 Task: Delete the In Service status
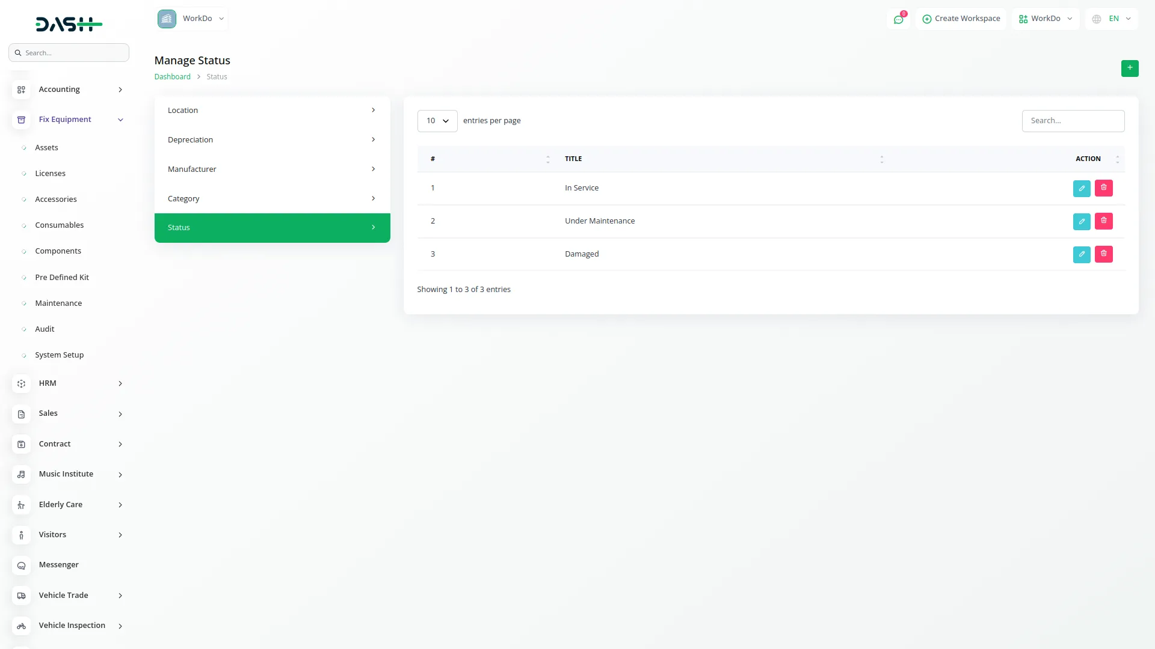[x=1103, y=188]
